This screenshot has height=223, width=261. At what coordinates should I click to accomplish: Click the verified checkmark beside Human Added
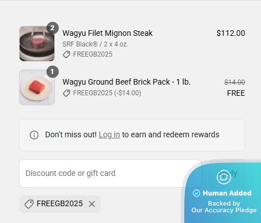coord(197,193)
